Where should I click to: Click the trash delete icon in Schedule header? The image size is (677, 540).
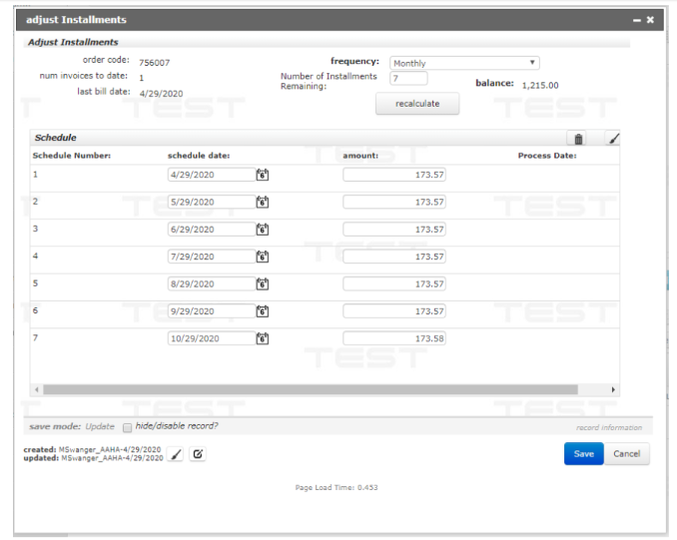pyautogui.click(x=579, y=139)
